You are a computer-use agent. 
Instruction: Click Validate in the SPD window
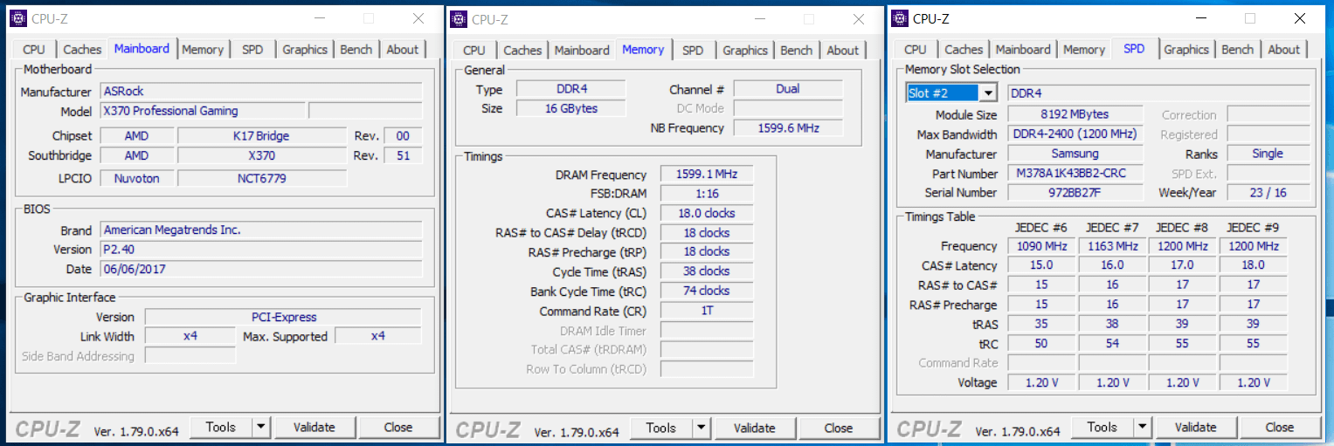[1196, 427]
